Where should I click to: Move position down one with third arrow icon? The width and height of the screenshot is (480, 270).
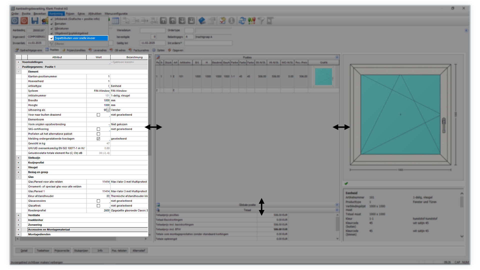point(182,21)
